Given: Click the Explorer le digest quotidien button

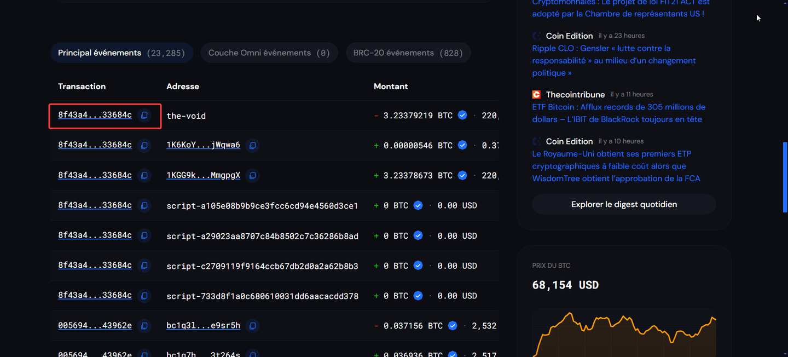Looking at the screenshot, I should [623, 204].
